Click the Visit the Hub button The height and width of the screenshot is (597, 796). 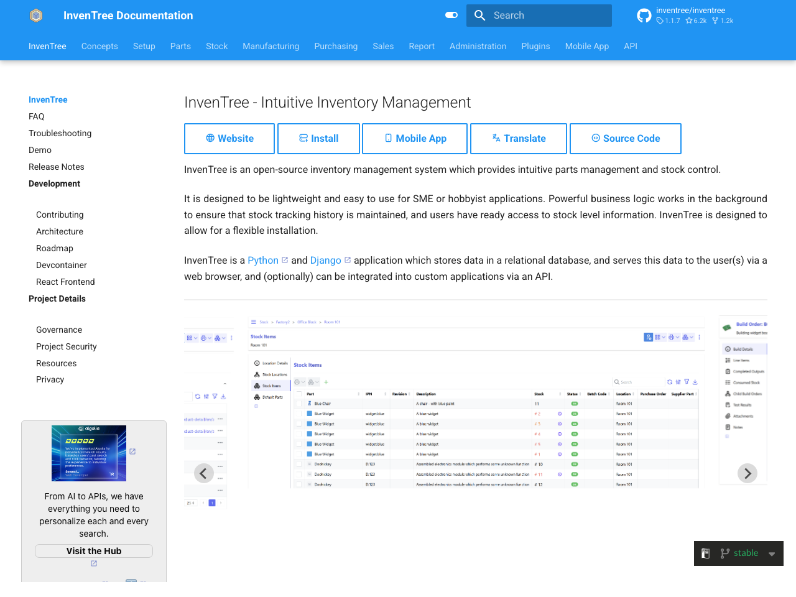click(93, 551)
